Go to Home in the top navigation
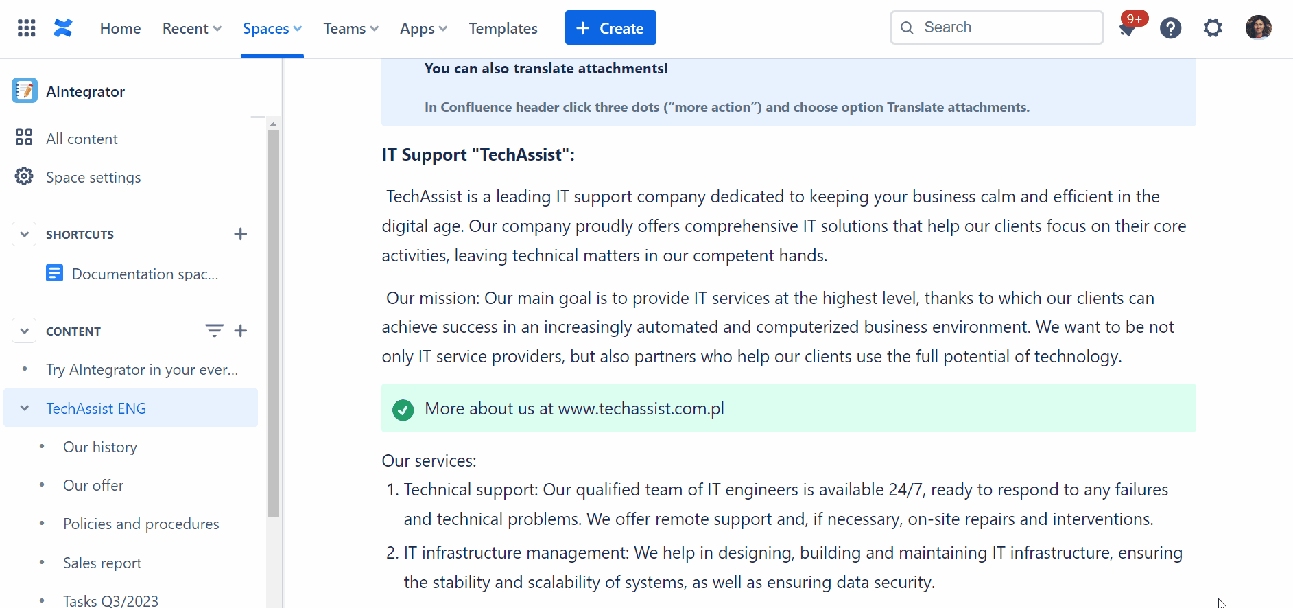Viewport: 1293px width, 608px height. coord(120,28)
